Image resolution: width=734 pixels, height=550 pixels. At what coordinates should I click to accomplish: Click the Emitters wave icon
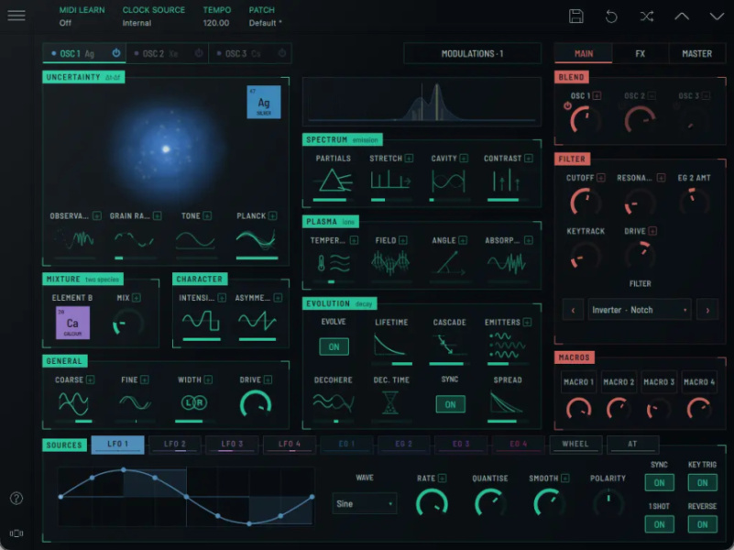click(x=507, y=345)
